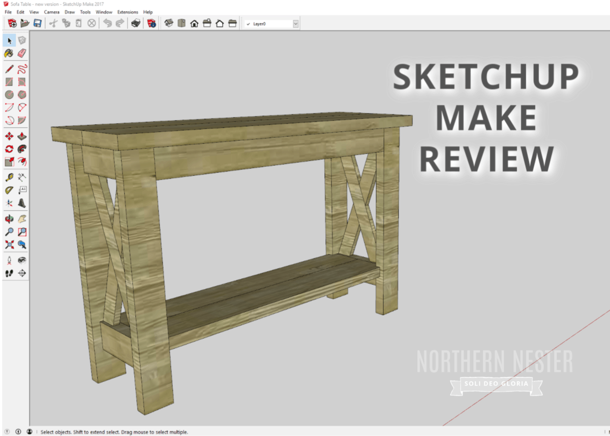Select the Arc tool
The height and width of the screenshot is (436, 610).
point(9,107)
